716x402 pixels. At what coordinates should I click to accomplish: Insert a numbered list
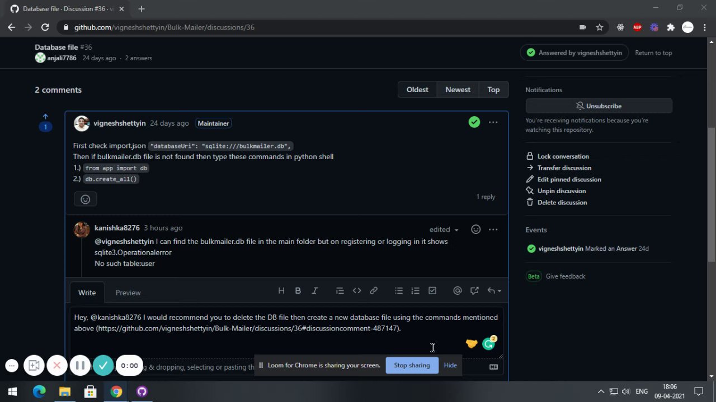(x=415, y=291)
